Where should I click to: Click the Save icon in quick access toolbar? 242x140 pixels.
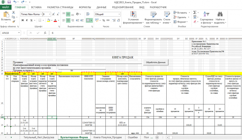9,2
